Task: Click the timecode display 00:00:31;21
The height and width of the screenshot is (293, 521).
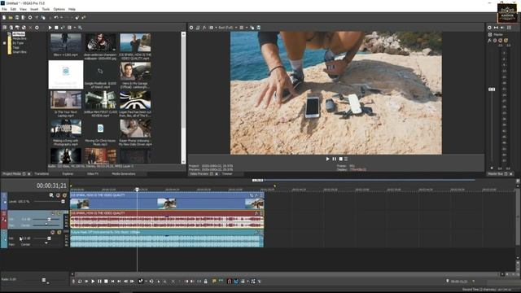Action: [x=51, y=186]
